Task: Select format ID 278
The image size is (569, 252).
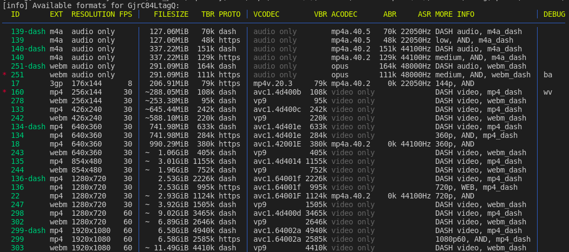Action: click(x=17, y=101)
